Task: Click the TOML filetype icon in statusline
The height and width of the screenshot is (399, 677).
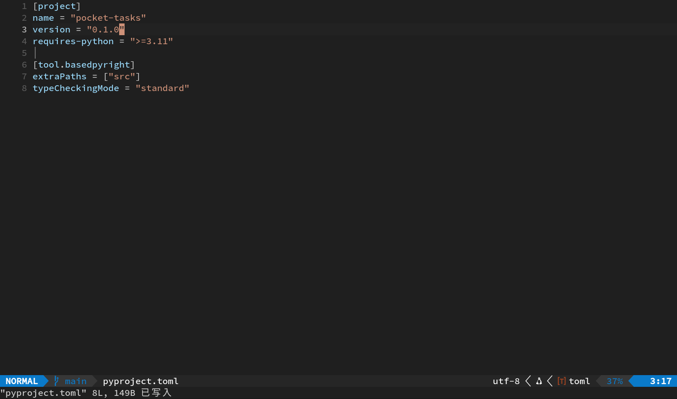Action: pos(561,381)
